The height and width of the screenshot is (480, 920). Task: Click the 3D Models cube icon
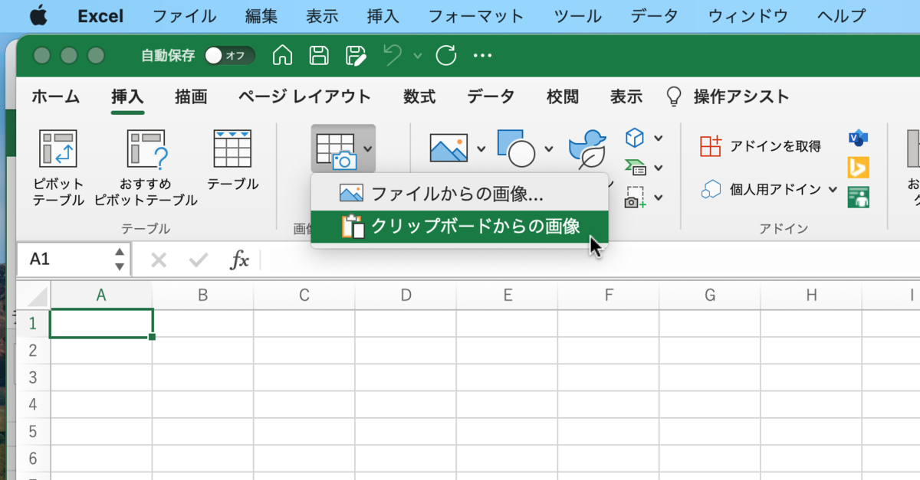tap(635, 139)
